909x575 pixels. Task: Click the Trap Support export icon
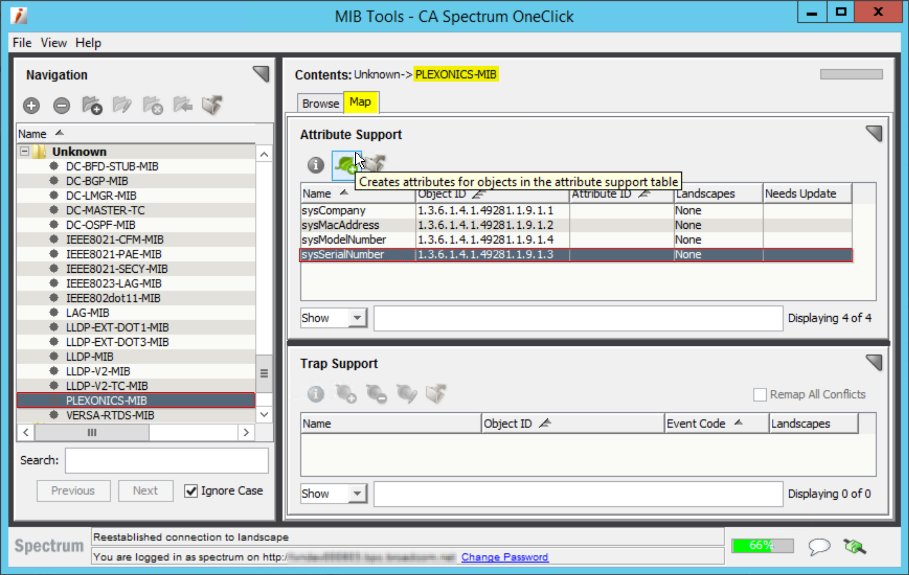click(436, 394)
